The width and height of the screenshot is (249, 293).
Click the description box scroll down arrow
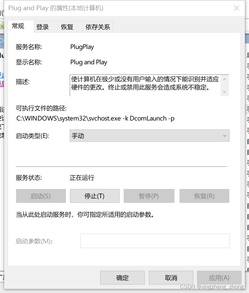(225, 92)
